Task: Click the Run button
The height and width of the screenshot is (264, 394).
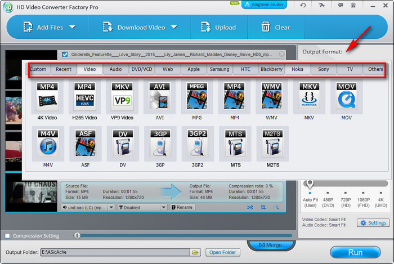Action: click(355, 252)
